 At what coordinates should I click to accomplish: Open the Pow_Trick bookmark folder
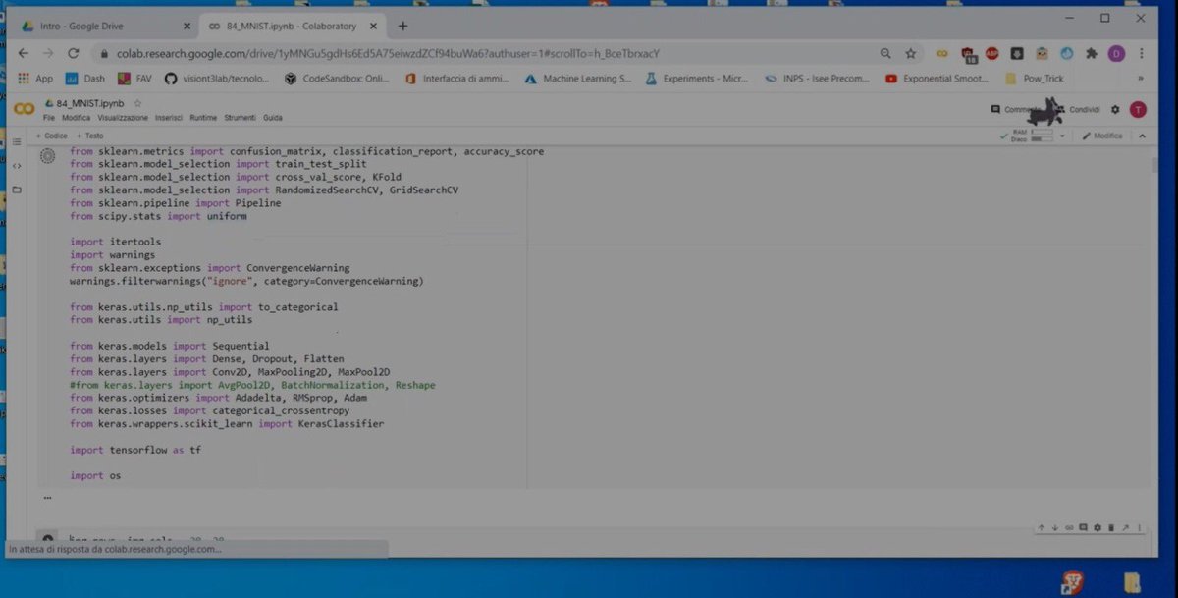point(1034,79)
